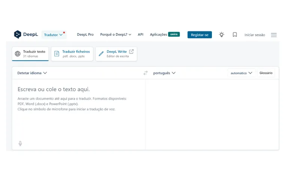Click the DeepL logo

26,34
